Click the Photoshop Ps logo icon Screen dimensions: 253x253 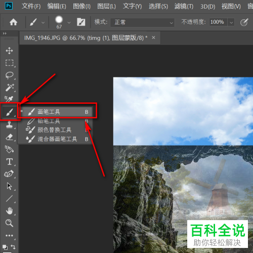pos(9,6)
